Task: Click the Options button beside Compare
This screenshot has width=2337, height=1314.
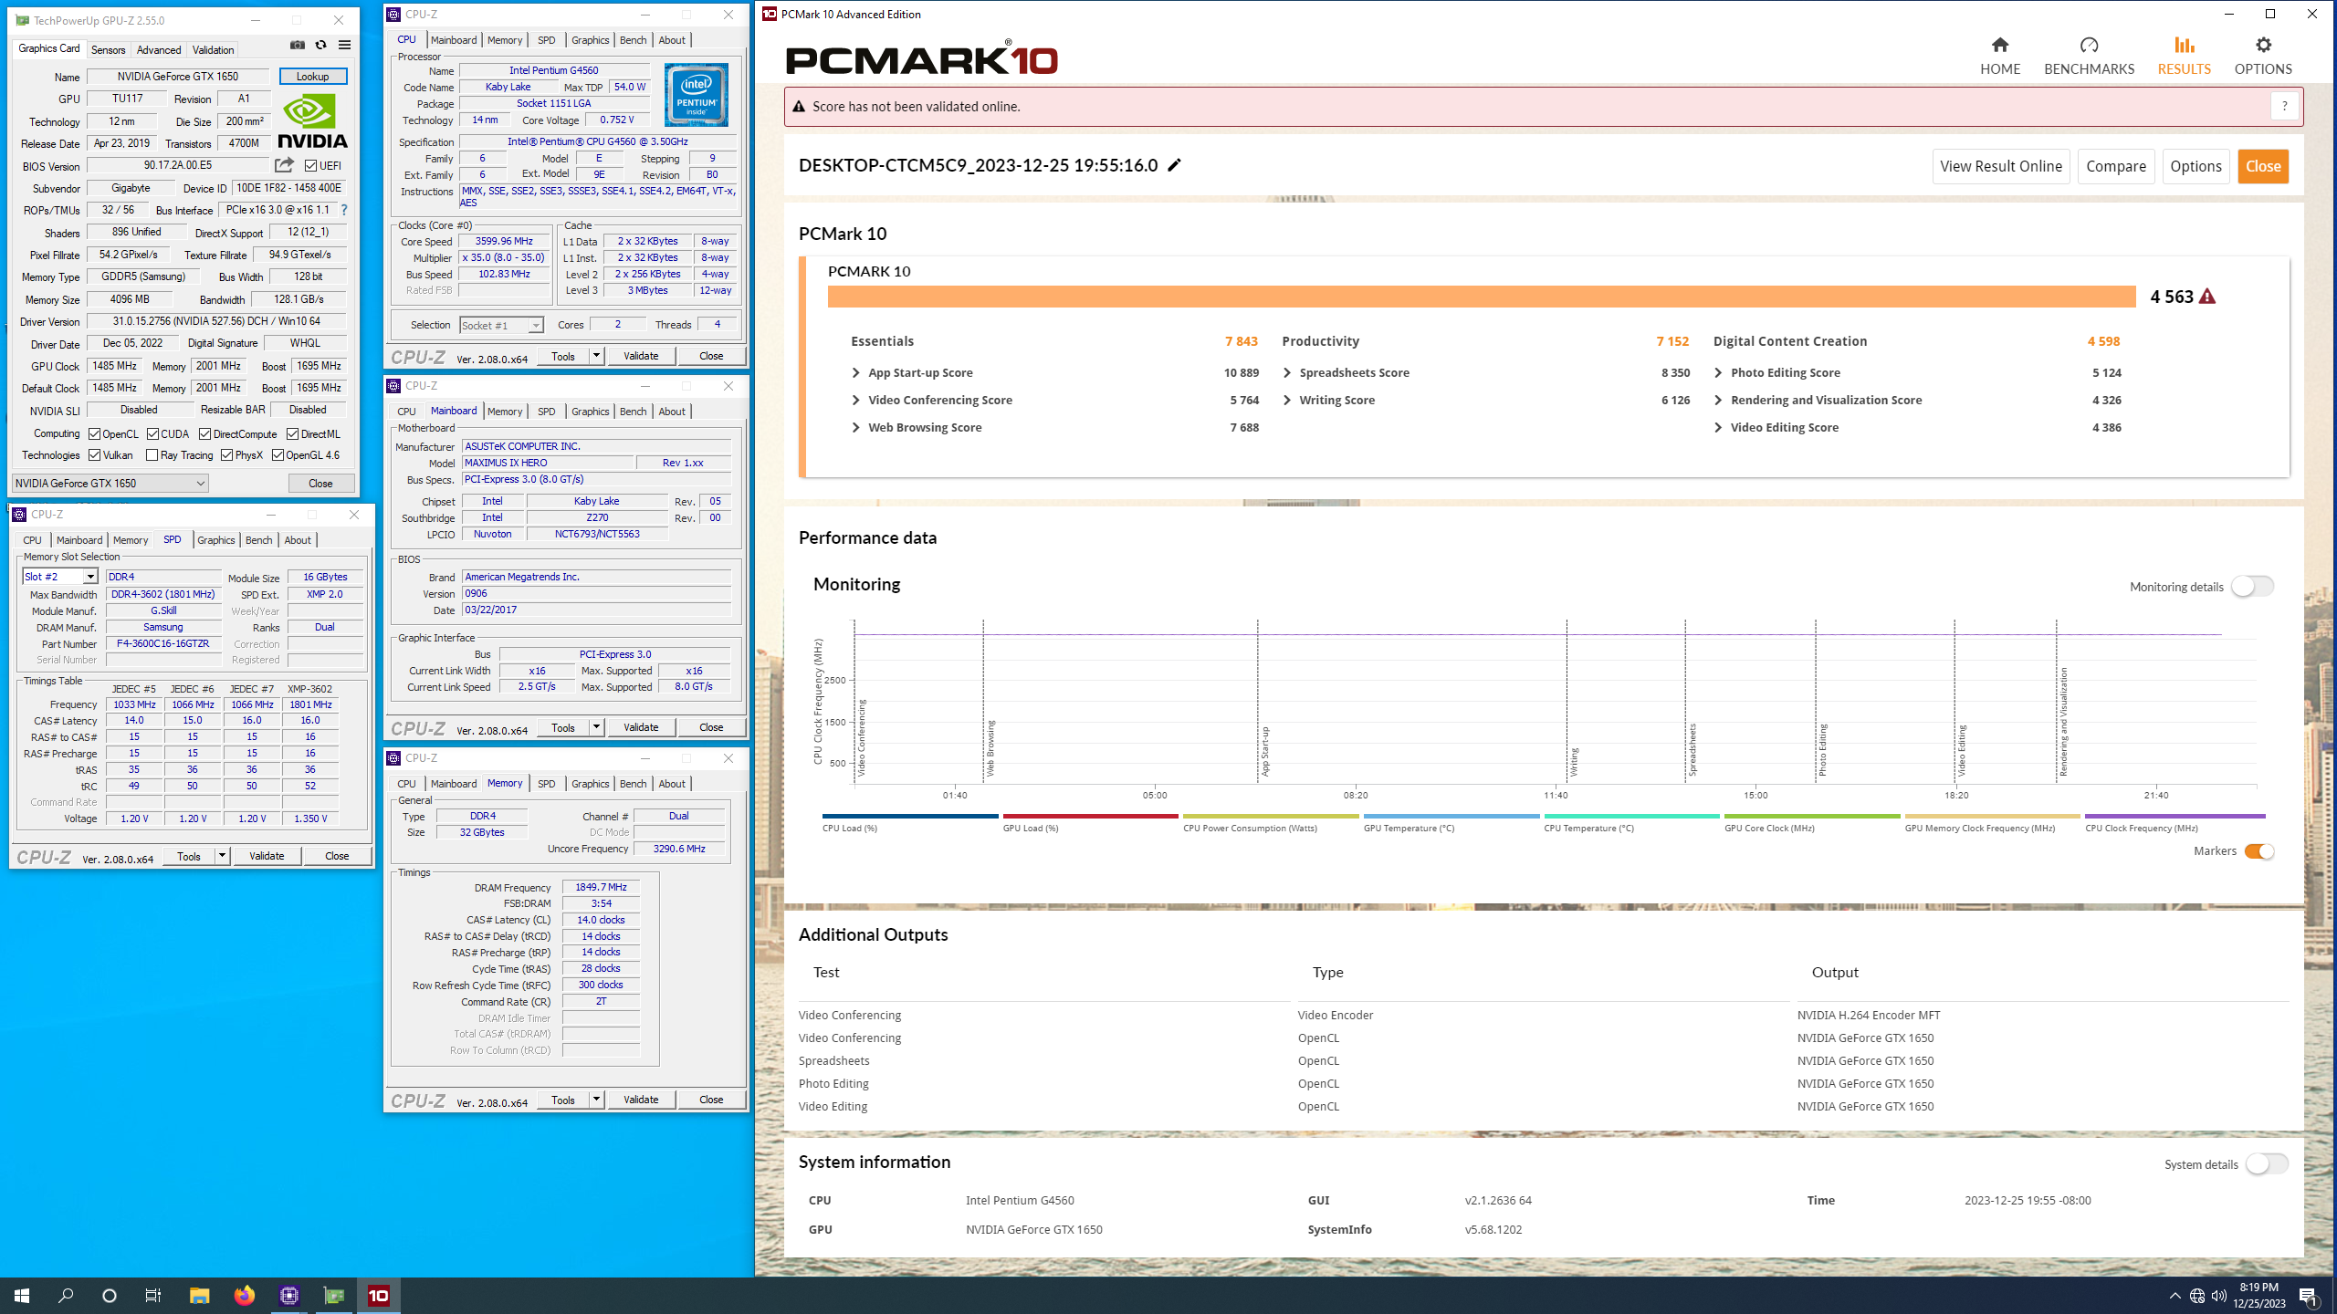Action: coord(2196,166)
